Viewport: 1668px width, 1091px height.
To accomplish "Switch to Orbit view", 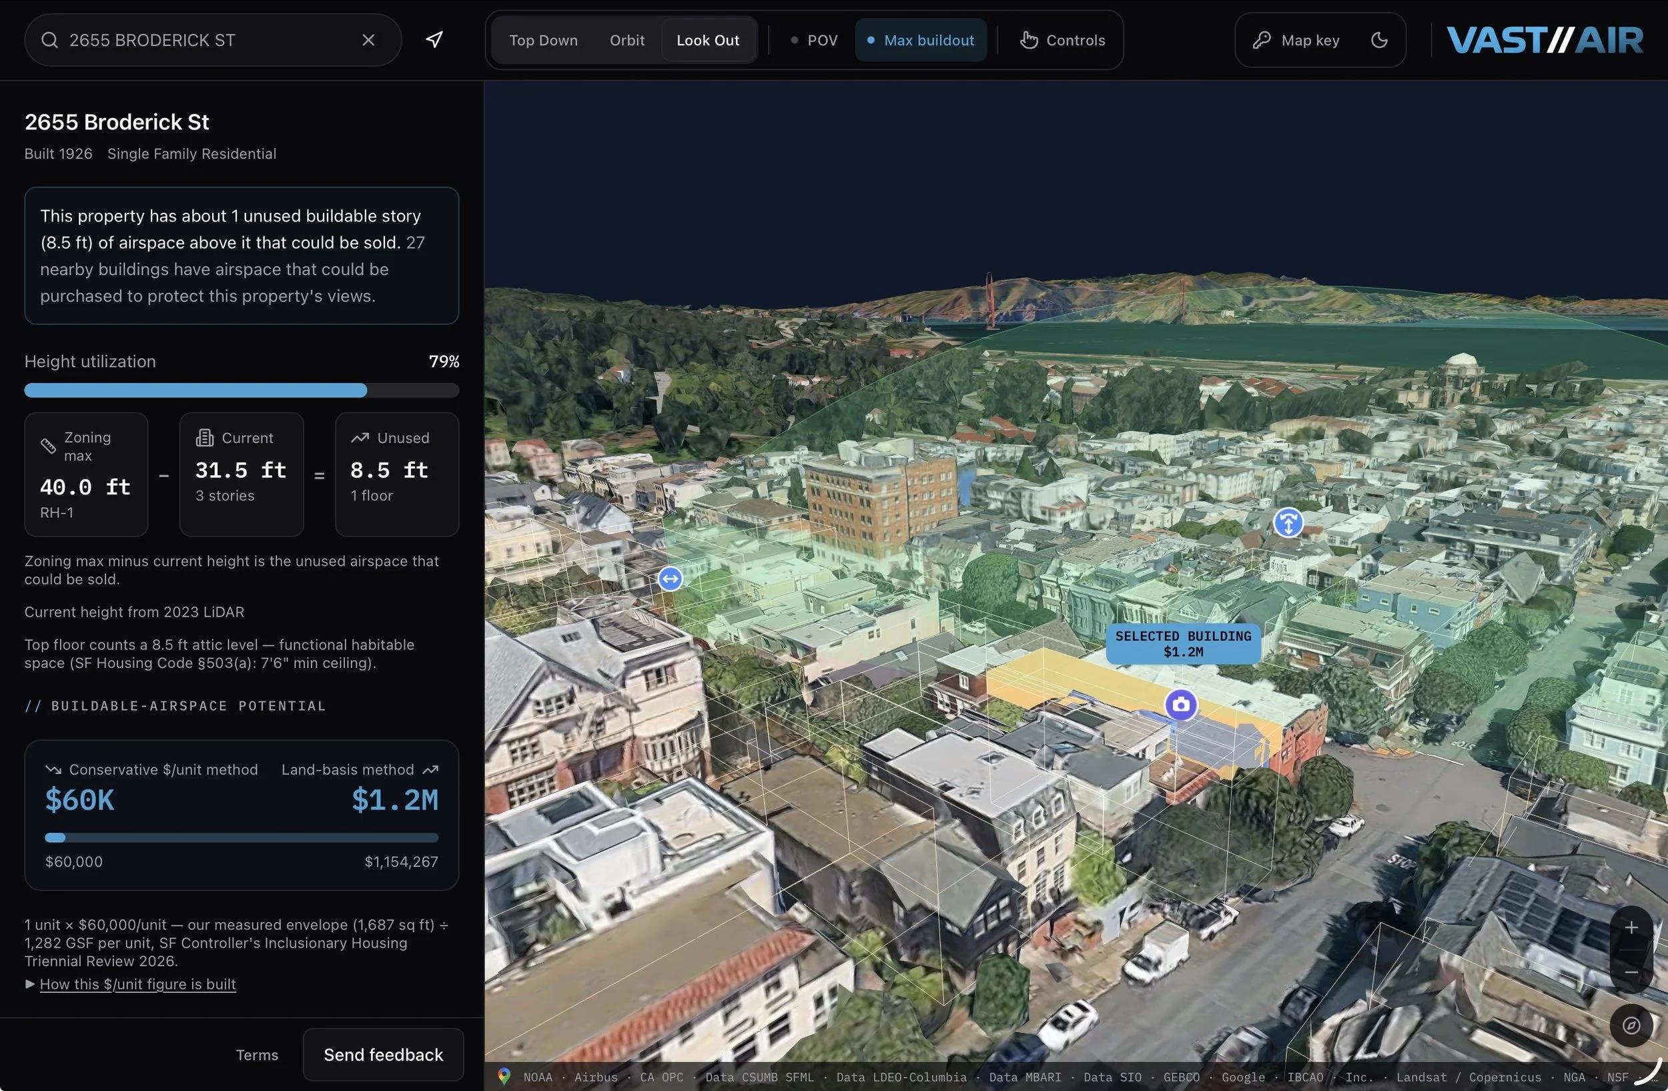I will [627, 40].
